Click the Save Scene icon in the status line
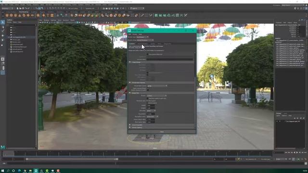The height and width of the screenshot is (173, 308). click(x=23, y=9)
